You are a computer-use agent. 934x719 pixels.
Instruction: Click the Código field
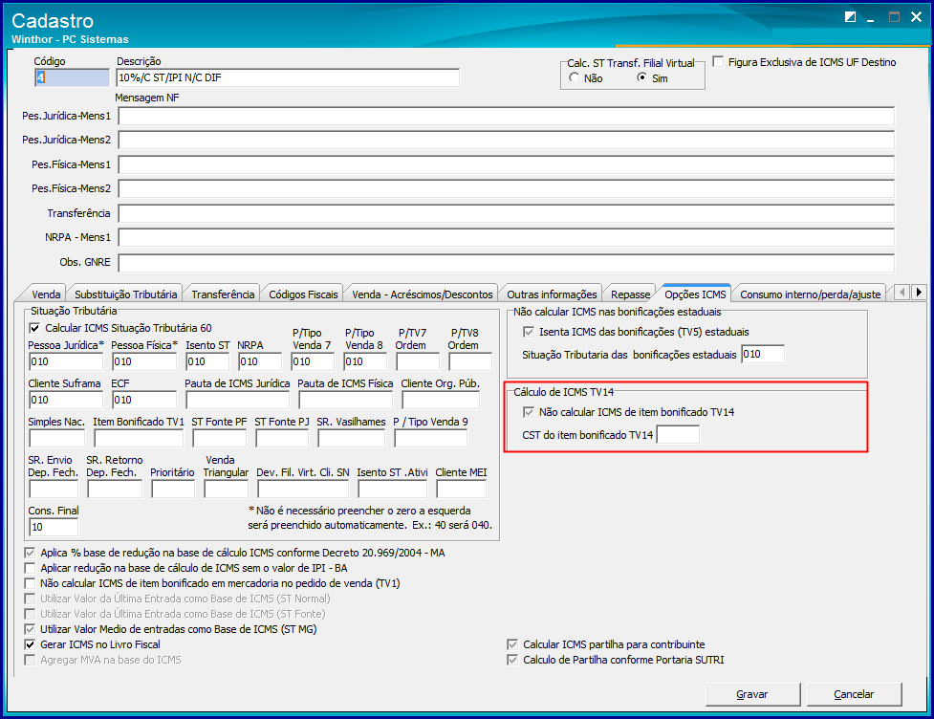coord(72,77)
